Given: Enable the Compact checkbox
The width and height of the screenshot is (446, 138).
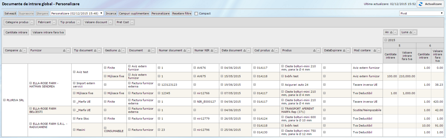Looking at the screenshot, I should point(196,14).
